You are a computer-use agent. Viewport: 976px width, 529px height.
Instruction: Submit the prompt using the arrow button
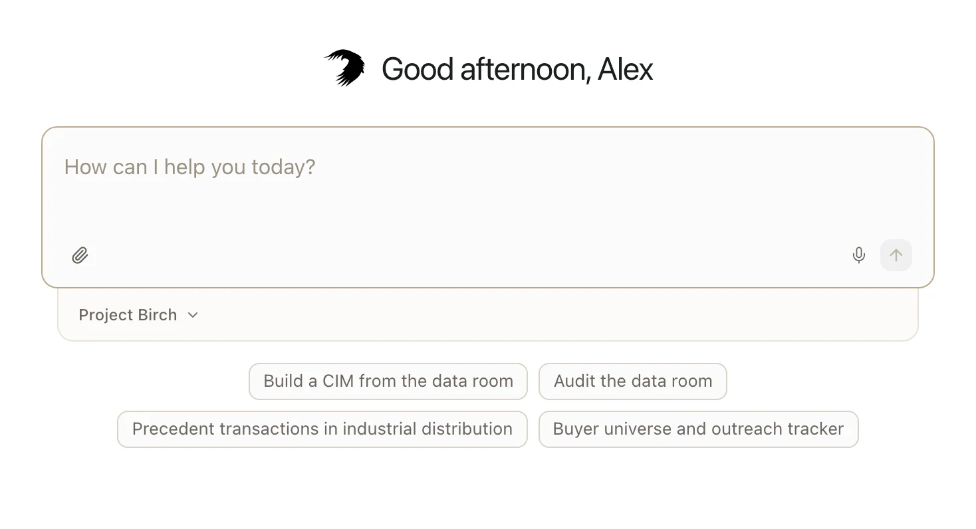pos(896,255)
